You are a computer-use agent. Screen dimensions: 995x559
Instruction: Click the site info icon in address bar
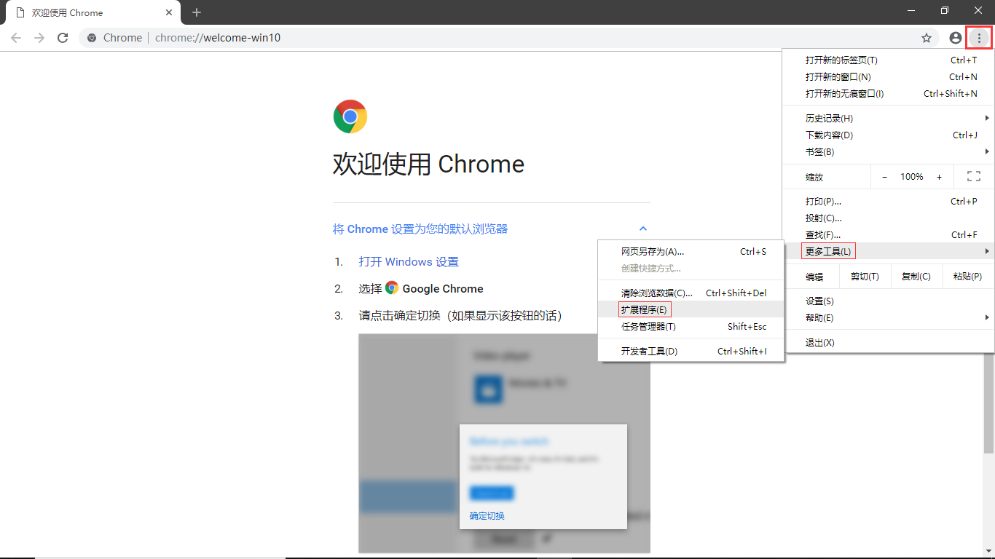point(92,38)
